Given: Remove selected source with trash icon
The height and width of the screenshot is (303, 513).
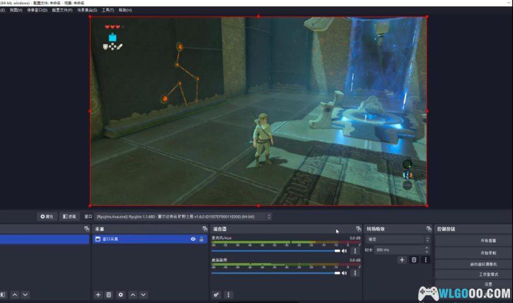Looking at the screenshot, I should (109, 294).
